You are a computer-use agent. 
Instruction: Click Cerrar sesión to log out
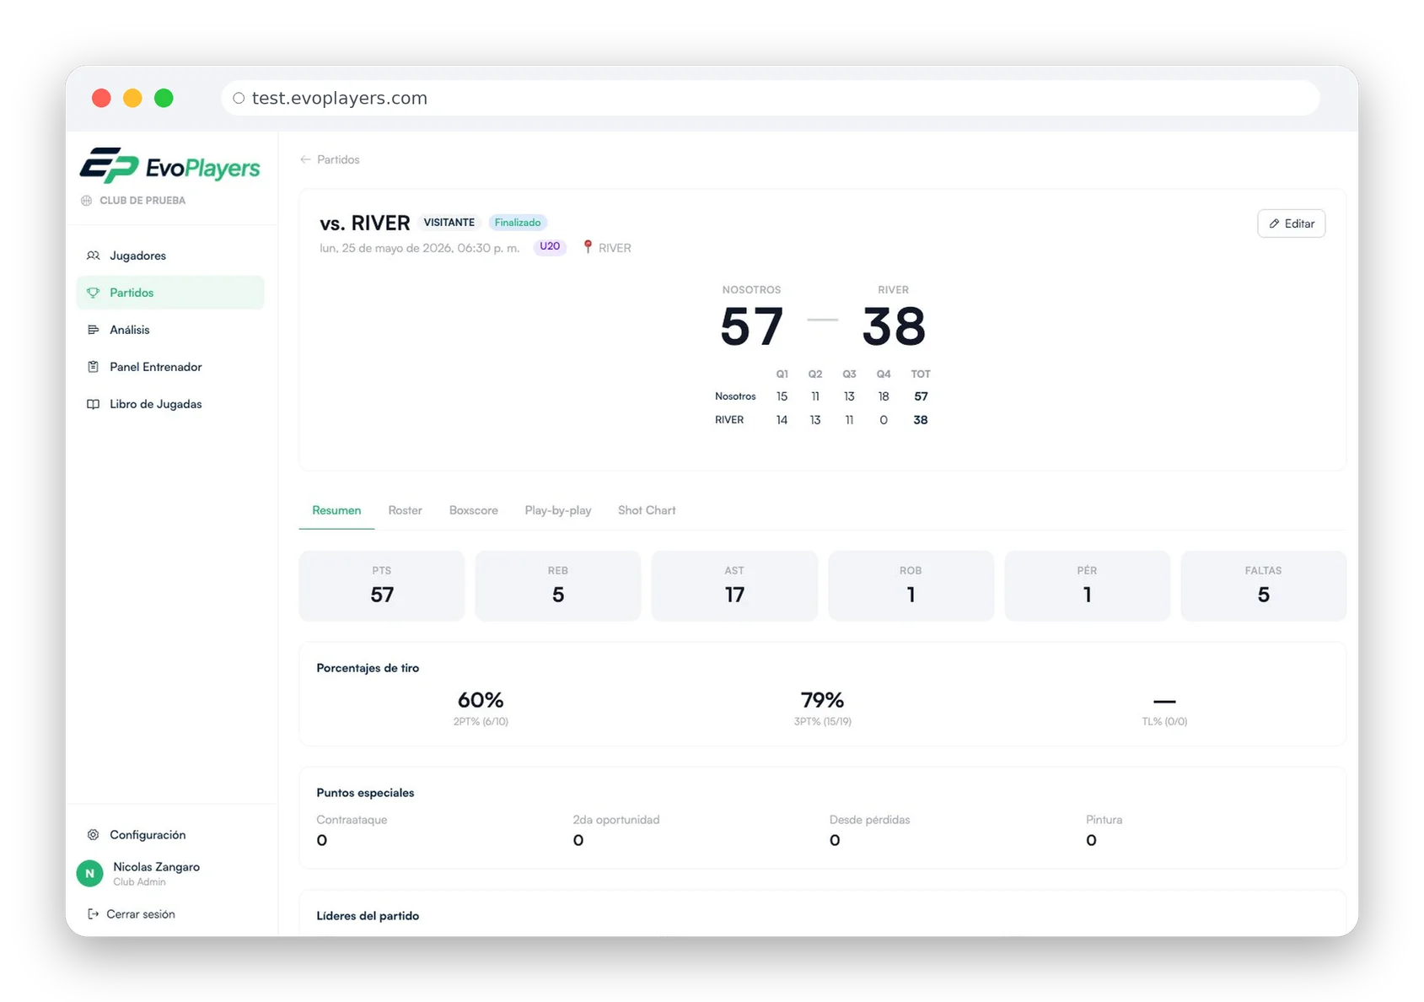click(x=132, y=914)
